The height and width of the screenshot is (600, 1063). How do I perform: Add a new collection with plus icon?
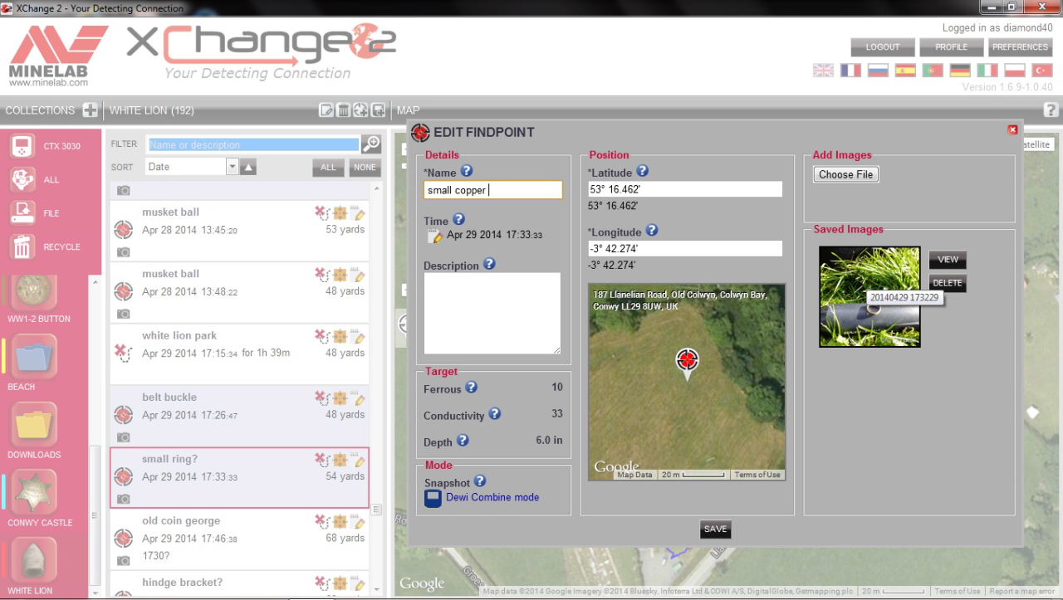(x=90, y=110)
